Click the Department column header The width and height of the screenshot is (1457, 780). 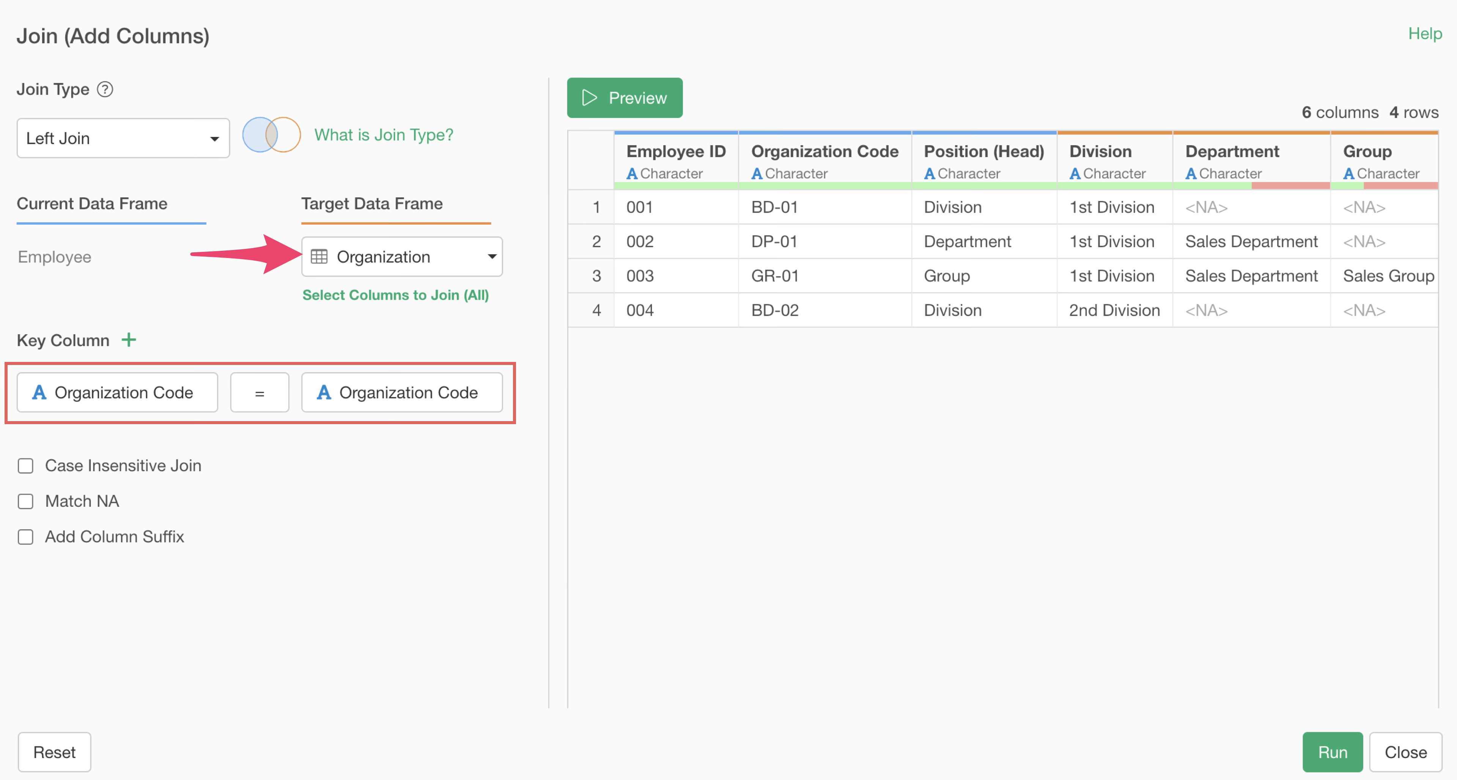tap(1252, 161)
